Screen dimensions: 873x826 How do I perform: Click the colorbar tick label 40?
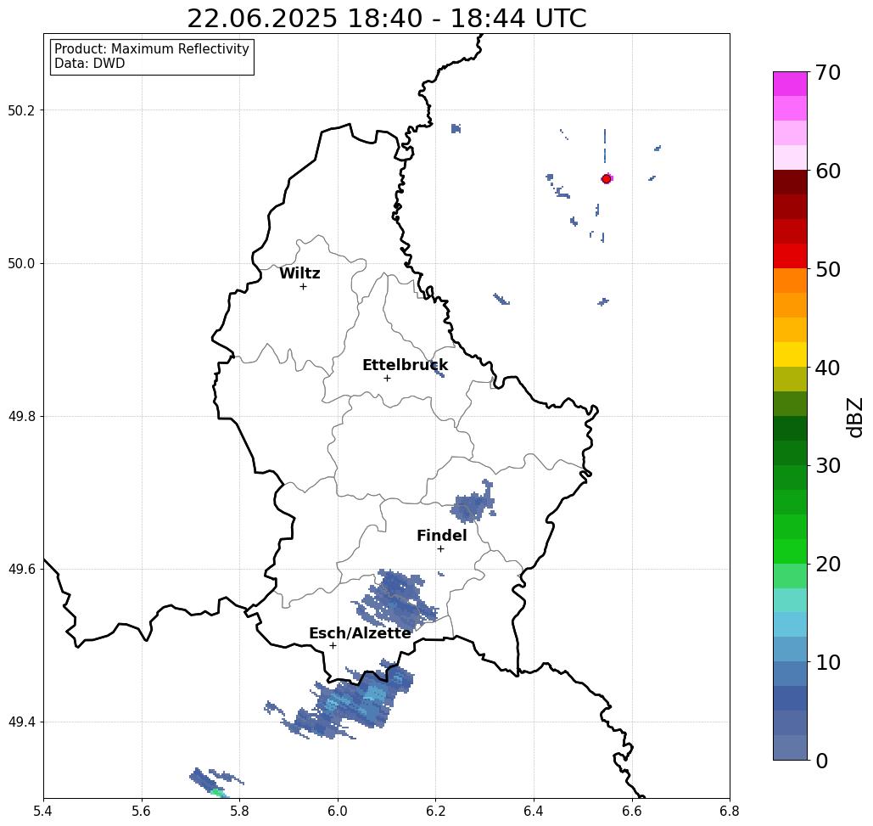828,368
